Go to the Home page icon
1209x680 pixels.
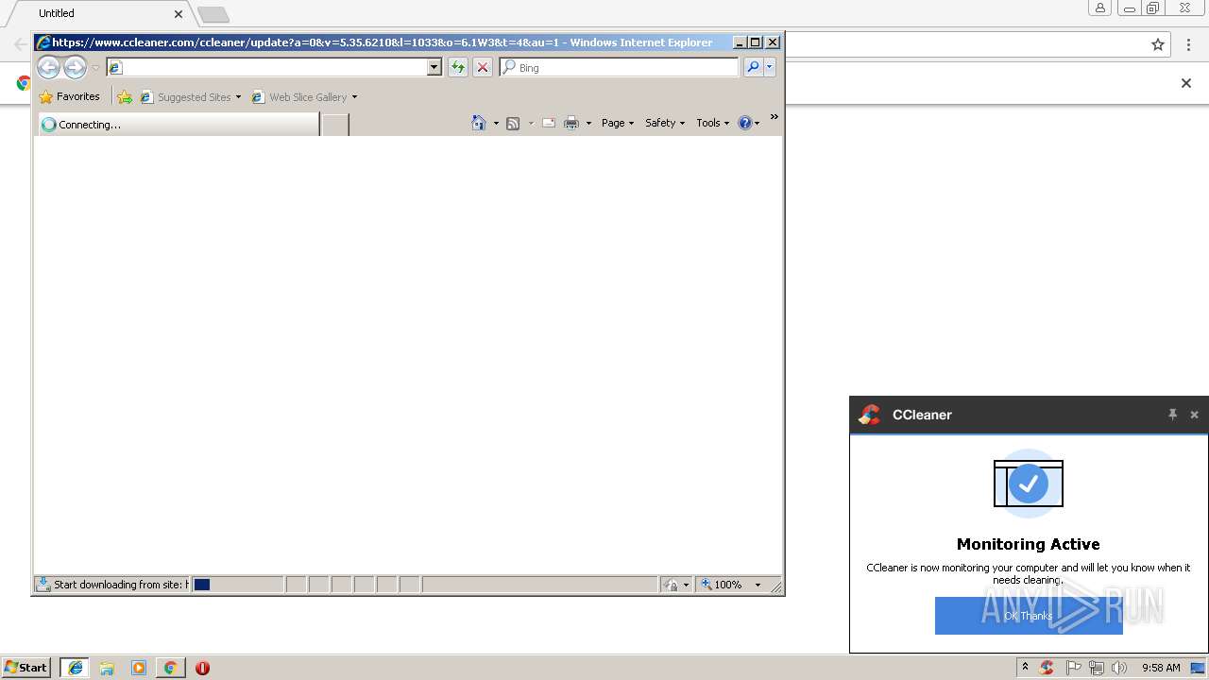point(479,123)
